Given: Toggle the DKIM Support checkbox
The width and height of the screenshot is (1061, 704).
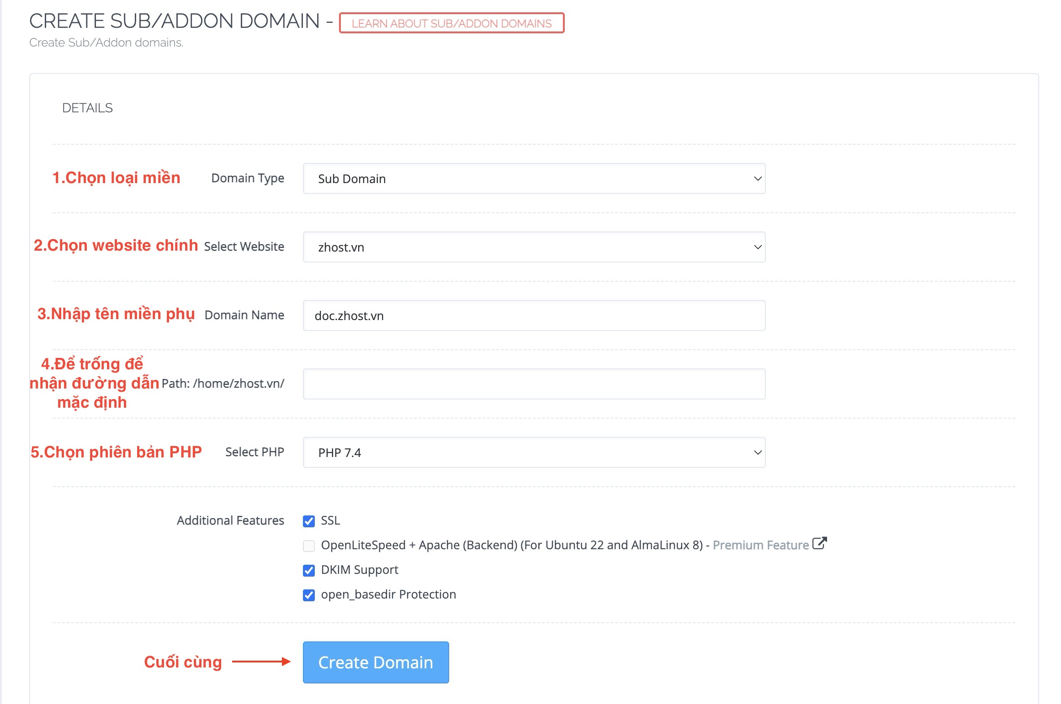Looking at the screenshot, I should pos(309,570).
